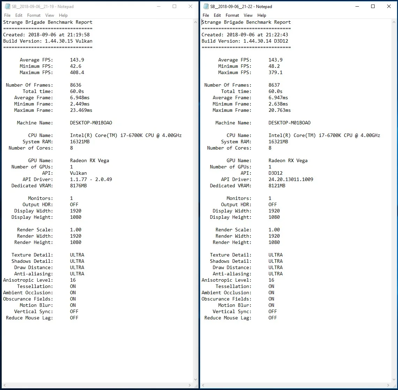Viewport: 398px width, 390px height.
Task: Minimize the SB_2018-09-06__21-22 Notepad window
Action: point(357,6)
